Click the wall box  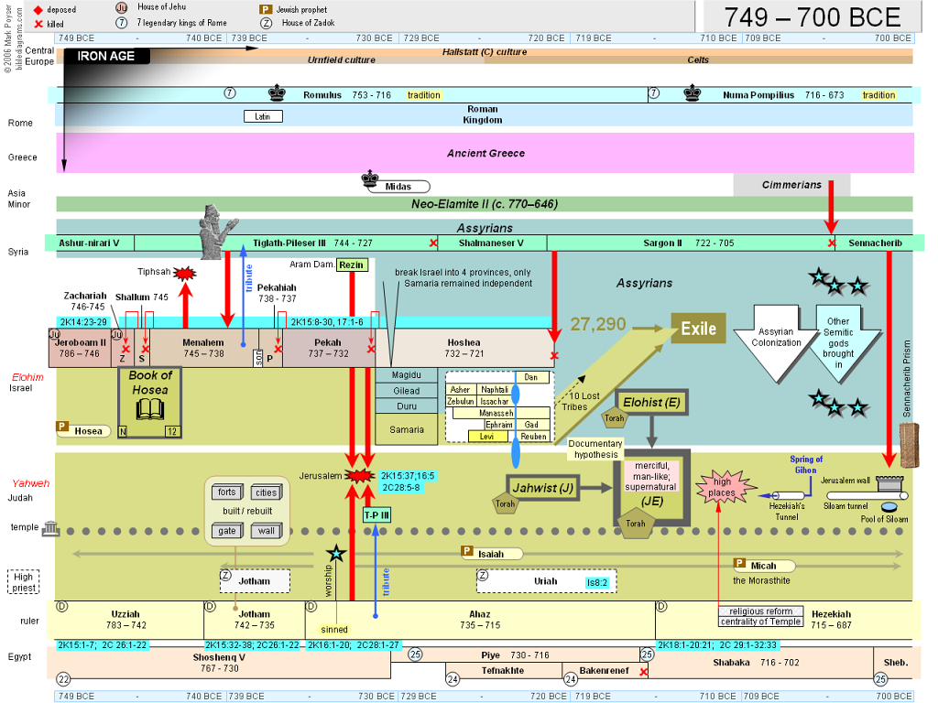coord(267,530)
